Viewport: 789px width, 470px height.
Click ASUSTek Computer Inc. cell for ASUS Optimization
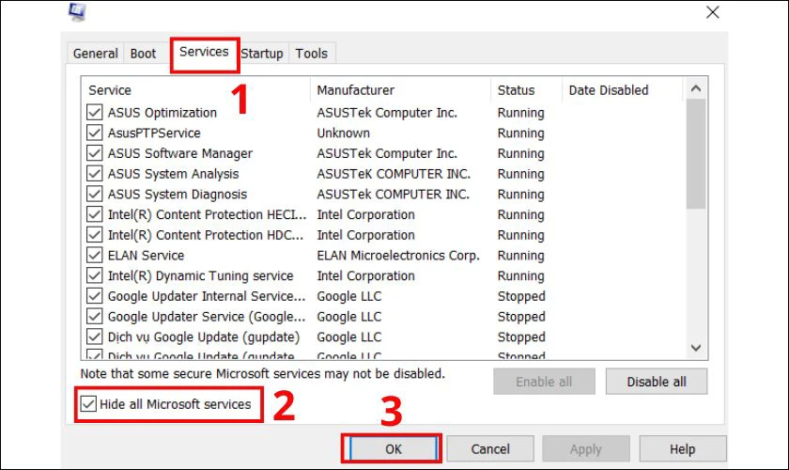pyautogui.click(x=387, y=113)
